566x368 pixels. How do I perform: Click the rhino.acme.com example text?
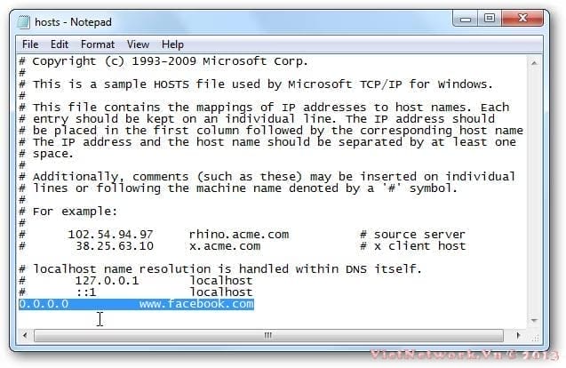[239, 235]
